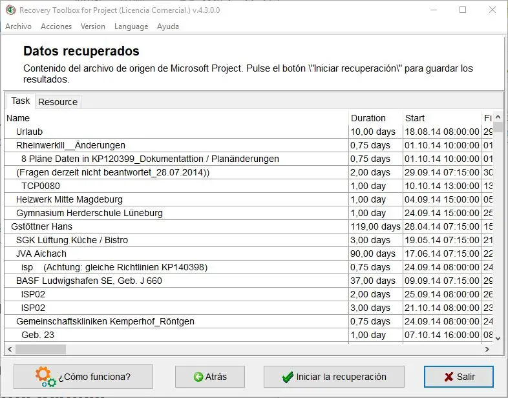Image resolution: width=508 pixels, height=398 pixels.
Task: Exit using the Salir button
Action: (459, 377)
